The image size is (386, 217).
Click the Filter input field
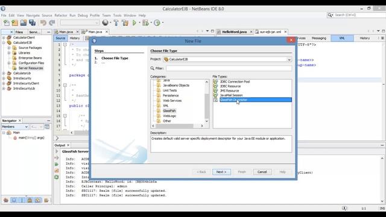coord(229,68)
